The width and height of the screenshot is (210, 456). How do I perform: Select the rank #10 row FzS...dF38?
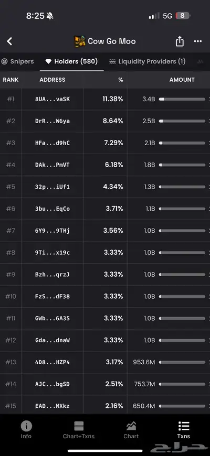(105, 296)
